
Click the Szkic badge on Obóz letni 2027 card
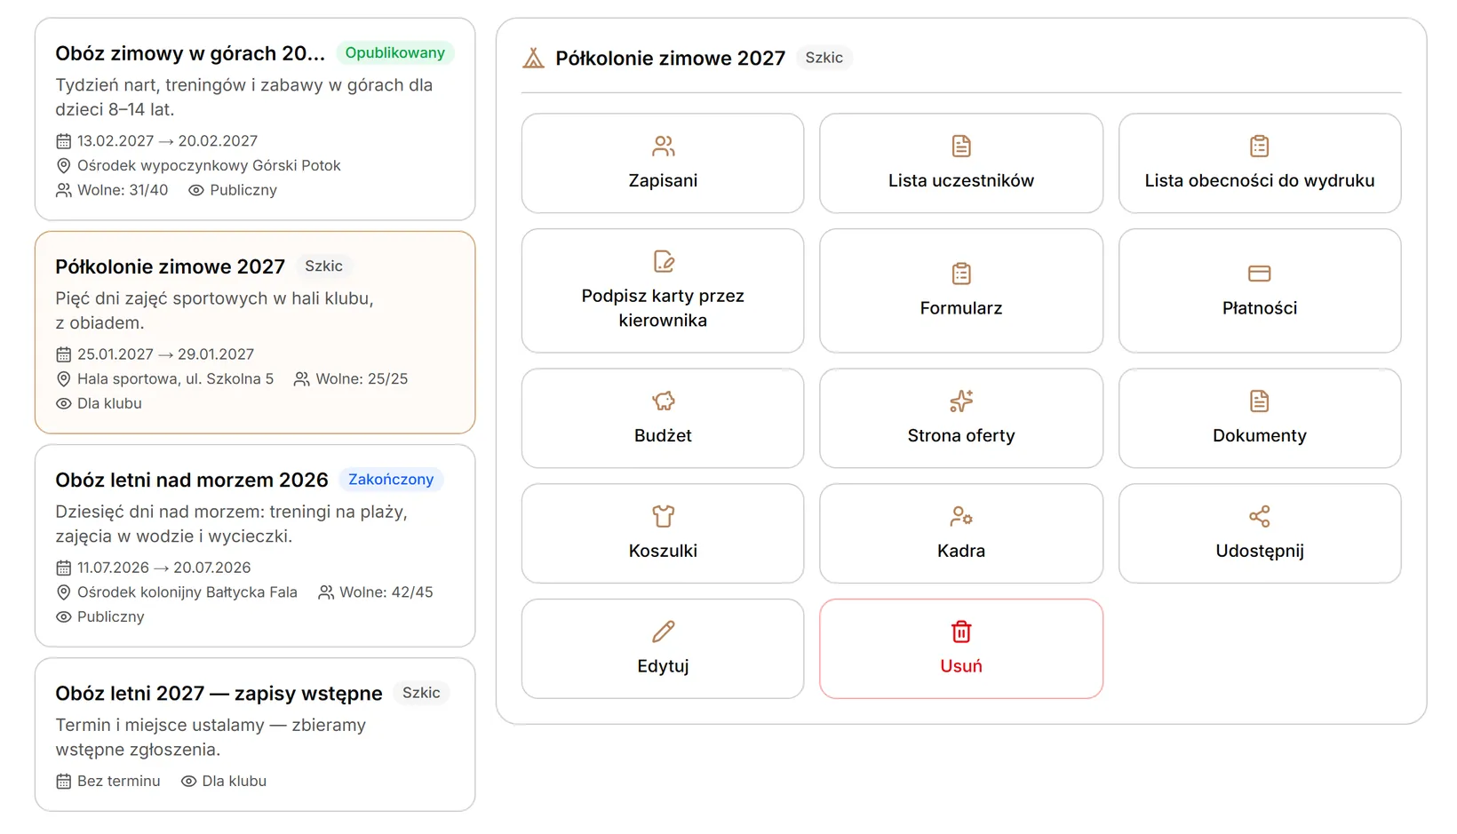click(x=421, y=693)
